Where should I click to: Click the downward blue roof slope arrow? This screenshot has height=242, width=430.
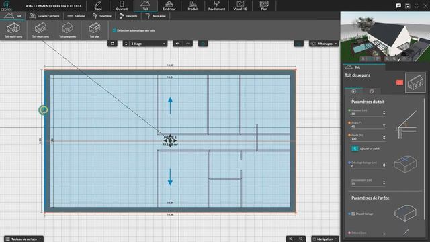(x=170, y=176)
